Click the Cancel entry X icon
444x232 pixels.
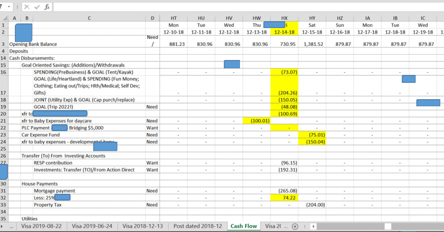pos(27,7)
